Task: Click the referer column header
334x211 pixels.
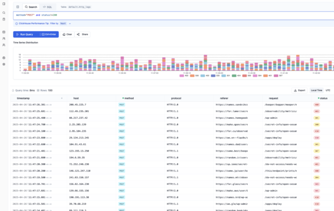Action: 224,98
